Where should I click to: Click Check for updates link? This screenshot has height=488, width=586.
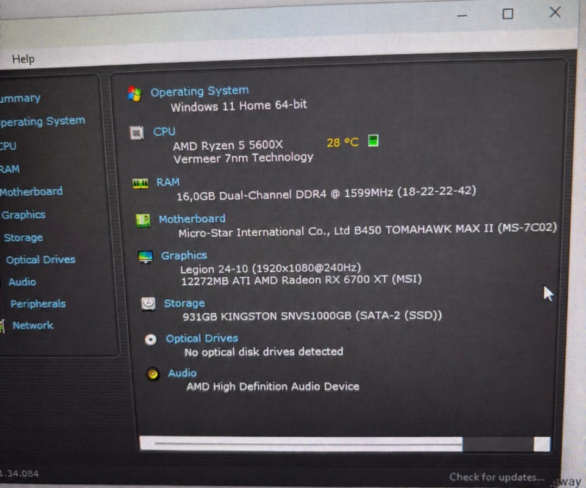pos(497,477)
